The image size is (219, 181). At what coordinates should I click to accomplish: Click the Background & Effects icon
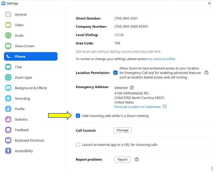(x=8, y=88)
